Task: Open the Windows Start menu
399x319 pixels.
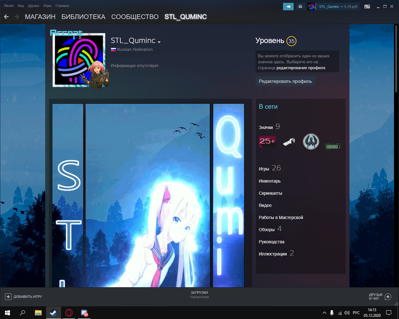Action: [7, 313]
